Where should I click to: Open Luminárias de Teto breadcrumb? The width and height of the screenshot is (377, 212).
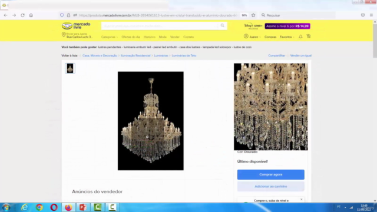(x=184, y=55)
